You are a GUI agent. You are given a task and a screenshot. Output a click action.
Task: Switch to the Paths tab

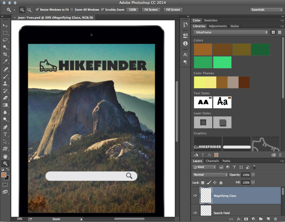tap(226, 161)
